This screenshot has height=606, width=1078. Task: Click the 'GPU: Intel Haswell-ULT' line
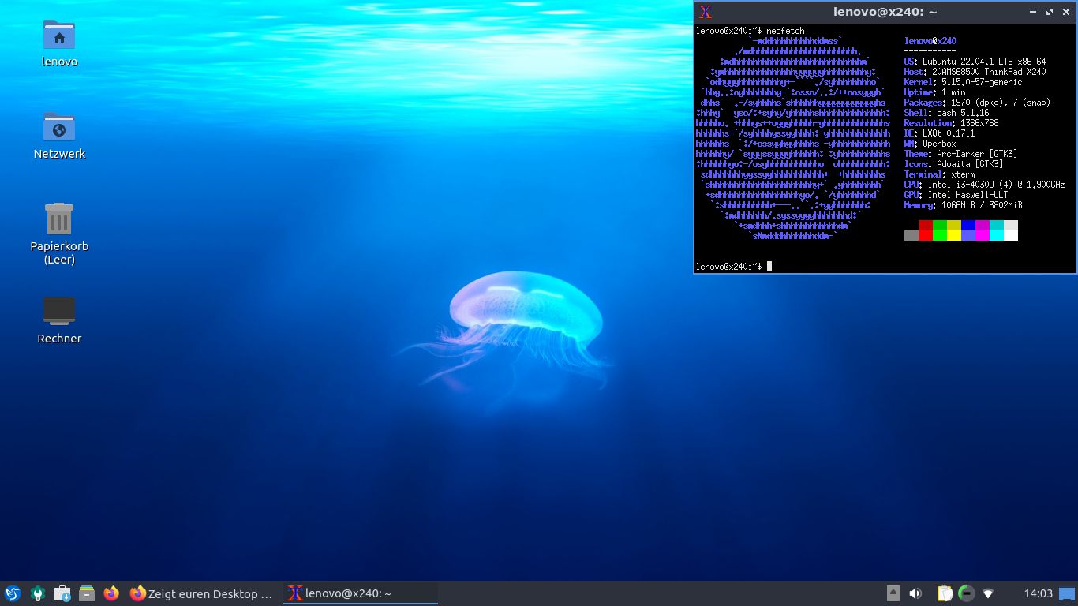956,195
